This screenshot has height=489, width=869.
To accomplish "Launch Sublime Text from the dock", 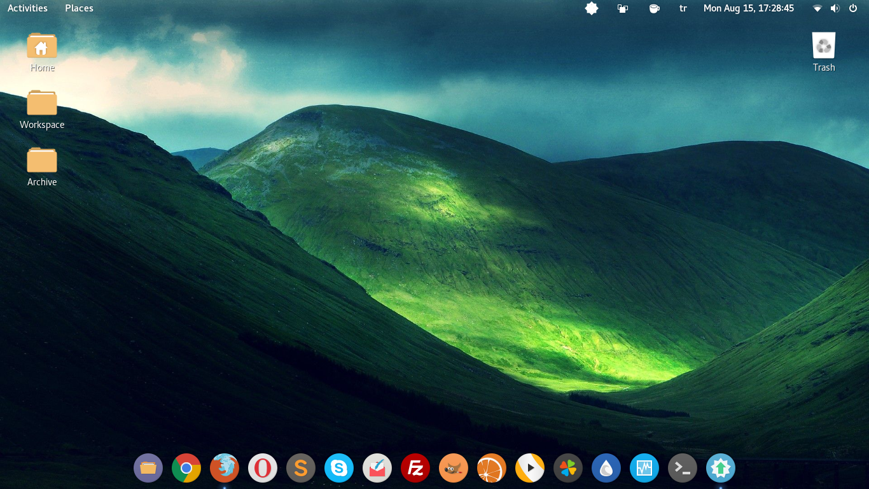I will coord(301,468).
